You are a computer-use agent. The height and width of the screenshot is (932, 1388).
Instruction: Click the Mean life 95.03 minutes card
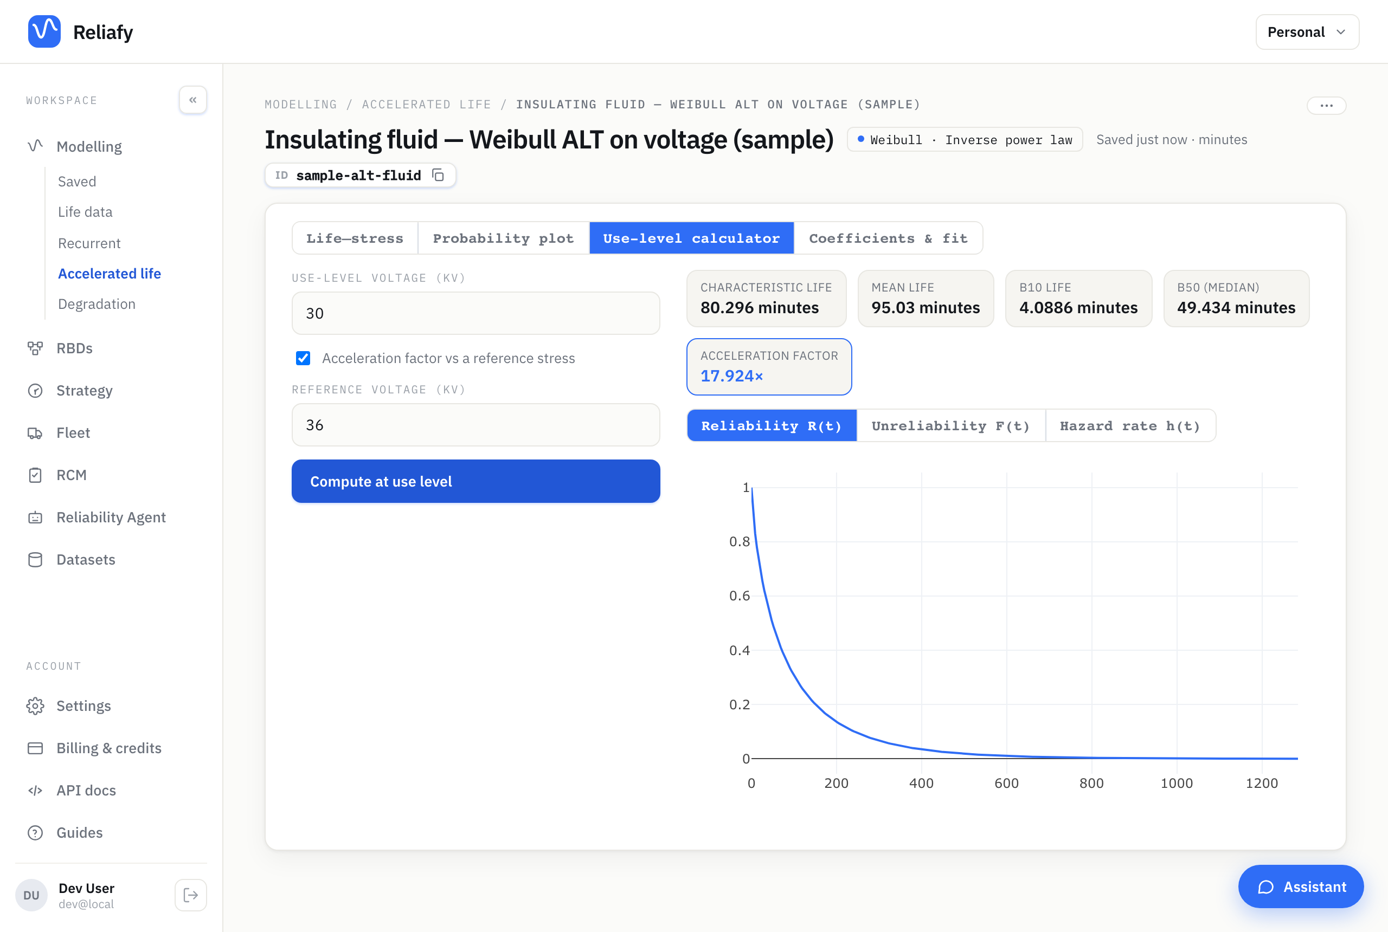pos(926,299)
